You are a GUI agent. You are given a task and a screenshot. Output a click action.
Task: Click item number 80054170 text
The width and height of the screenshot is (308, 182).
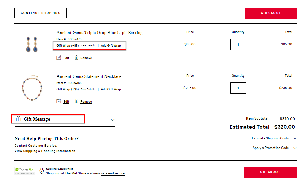(x=75, y=39)
